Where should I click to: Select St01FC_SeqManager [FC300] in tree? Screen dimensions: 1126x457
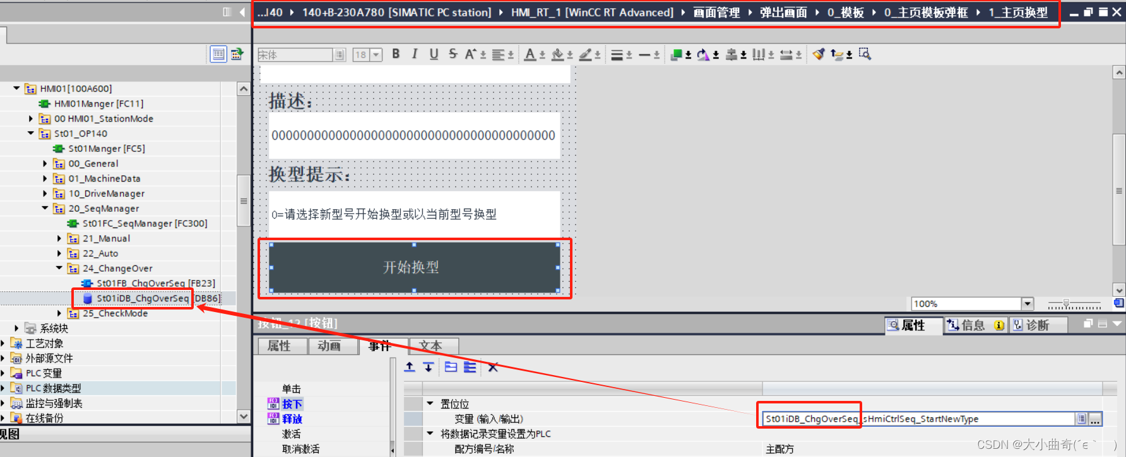tap(145, 223)
